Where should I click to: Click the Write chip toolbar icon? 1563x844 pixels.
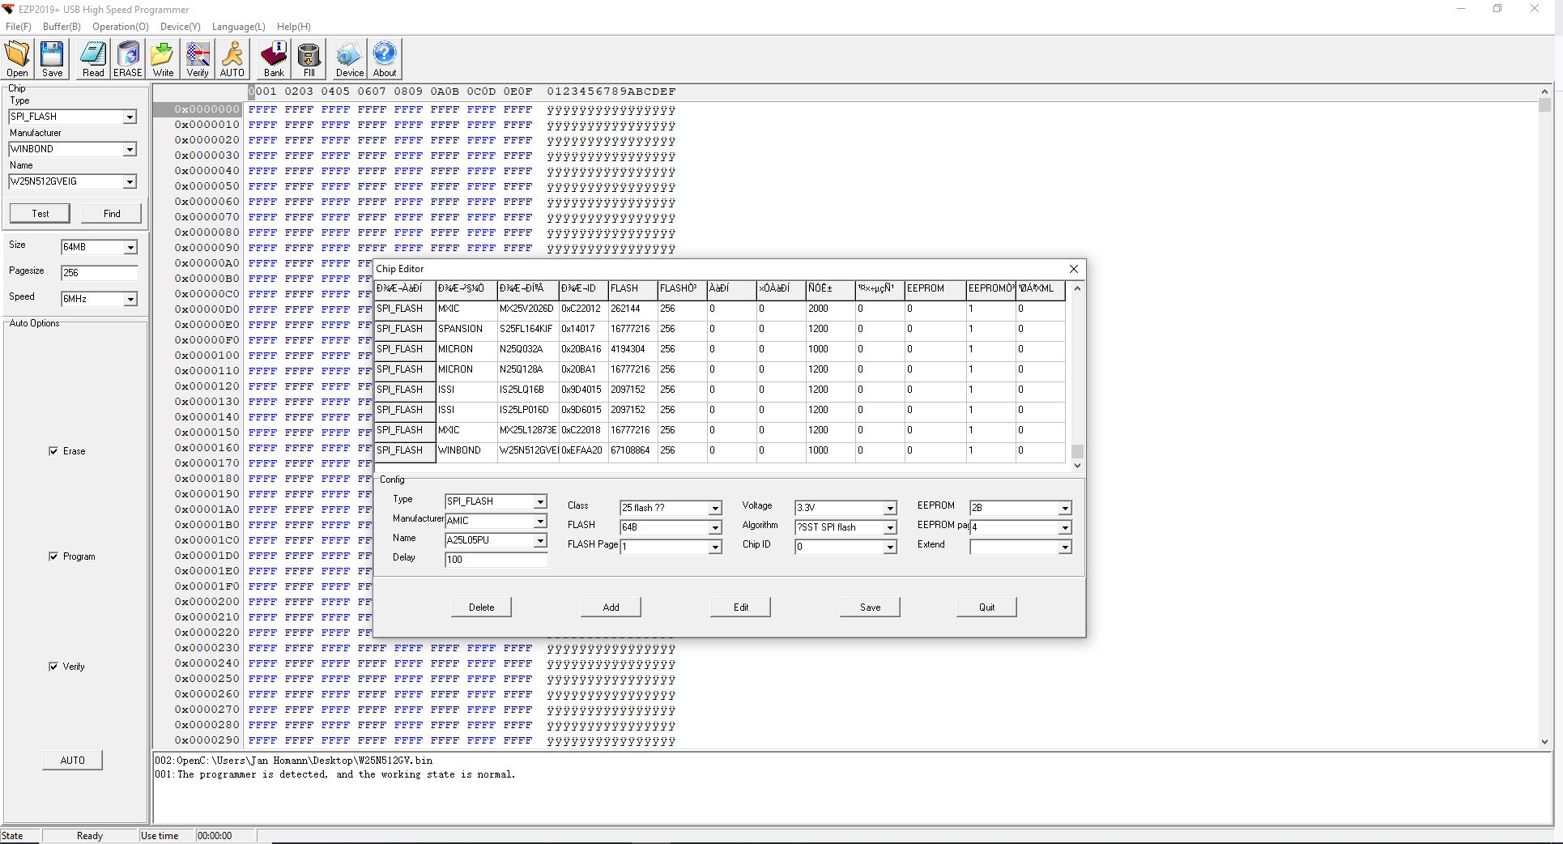[163, 59]
